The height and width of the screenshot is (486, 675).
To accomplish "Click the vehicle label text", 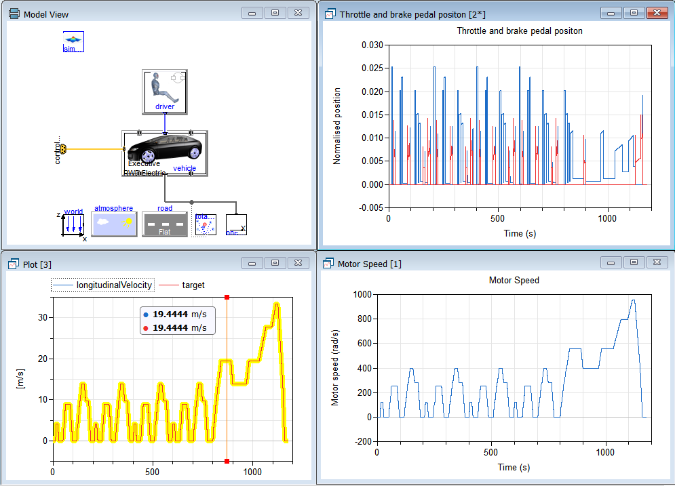I will click(x=185, y=168).
